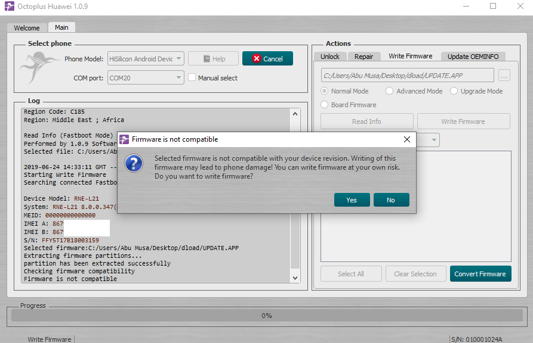Toggle the Manual select checkbox
Screen dimensions: 533x343
[x=192, y=77]
